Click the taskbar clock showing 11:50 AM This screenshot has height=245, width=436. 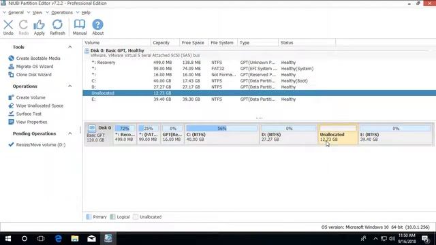pos(407,239)
